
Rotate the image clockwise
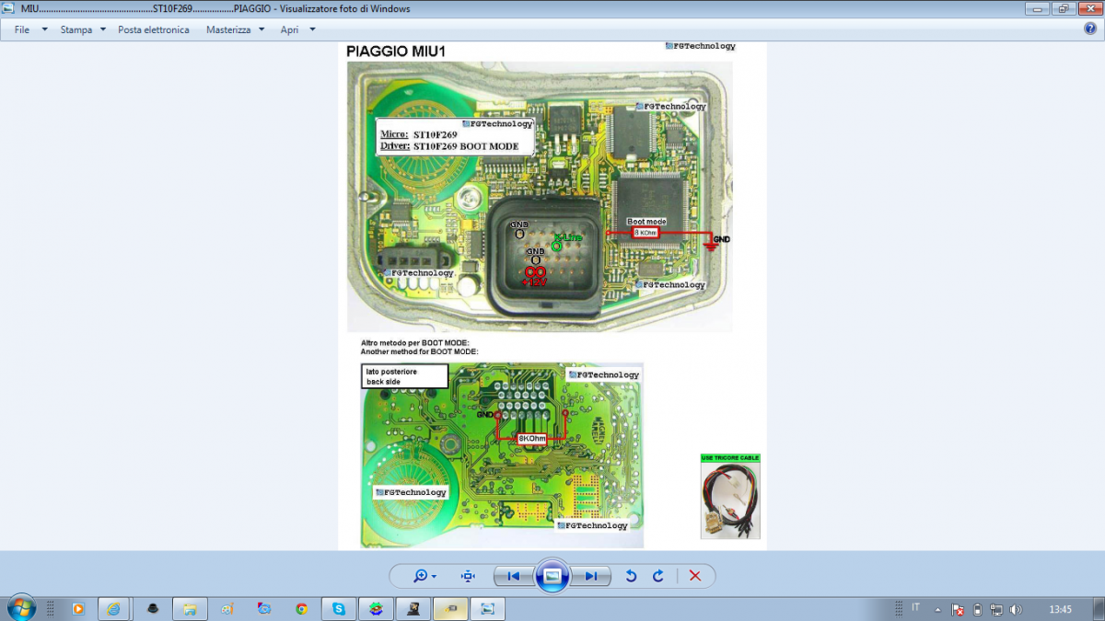pyautogui.click(x=658, y=576)
